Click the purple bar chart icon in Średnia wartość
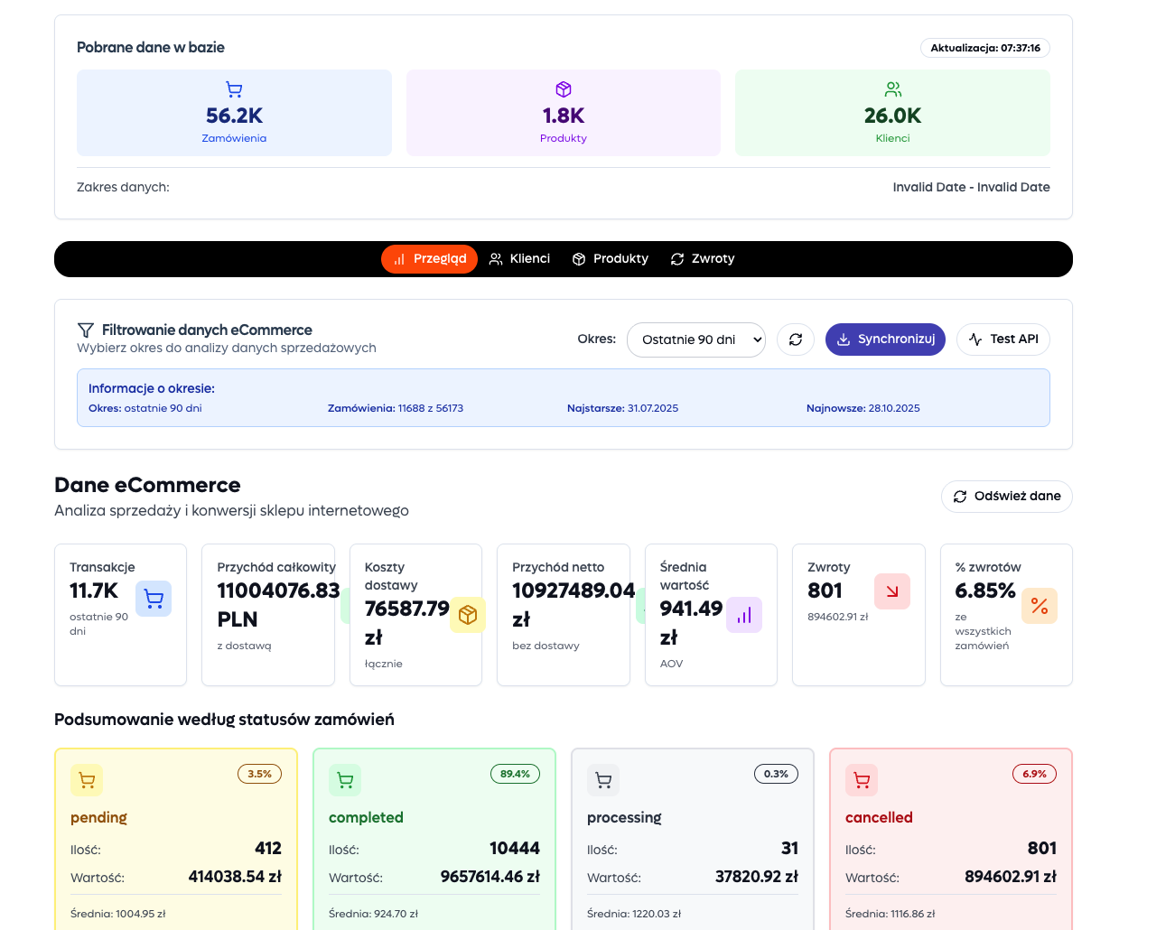The image size is (1175, 930). pos(744,615)
